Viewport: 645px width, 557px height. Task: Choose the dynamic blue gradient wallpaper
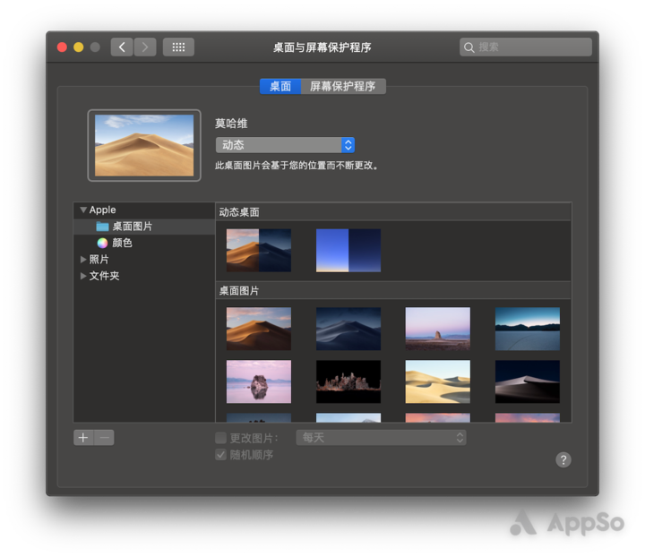(x=348, y=251)
